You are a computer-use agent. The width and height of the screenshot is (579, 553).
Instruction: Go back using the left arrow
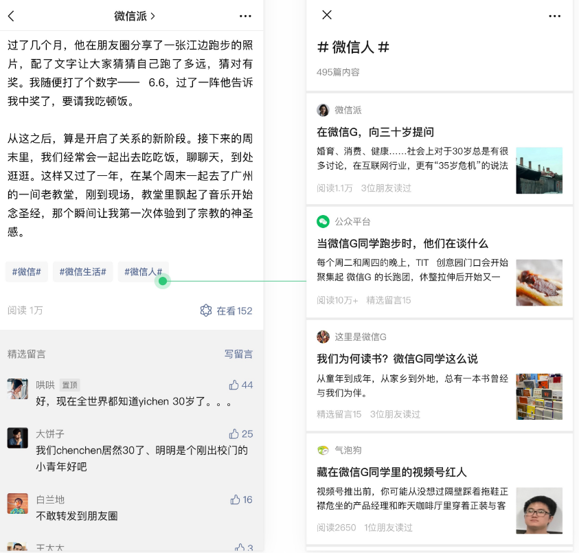pos(12,16)
